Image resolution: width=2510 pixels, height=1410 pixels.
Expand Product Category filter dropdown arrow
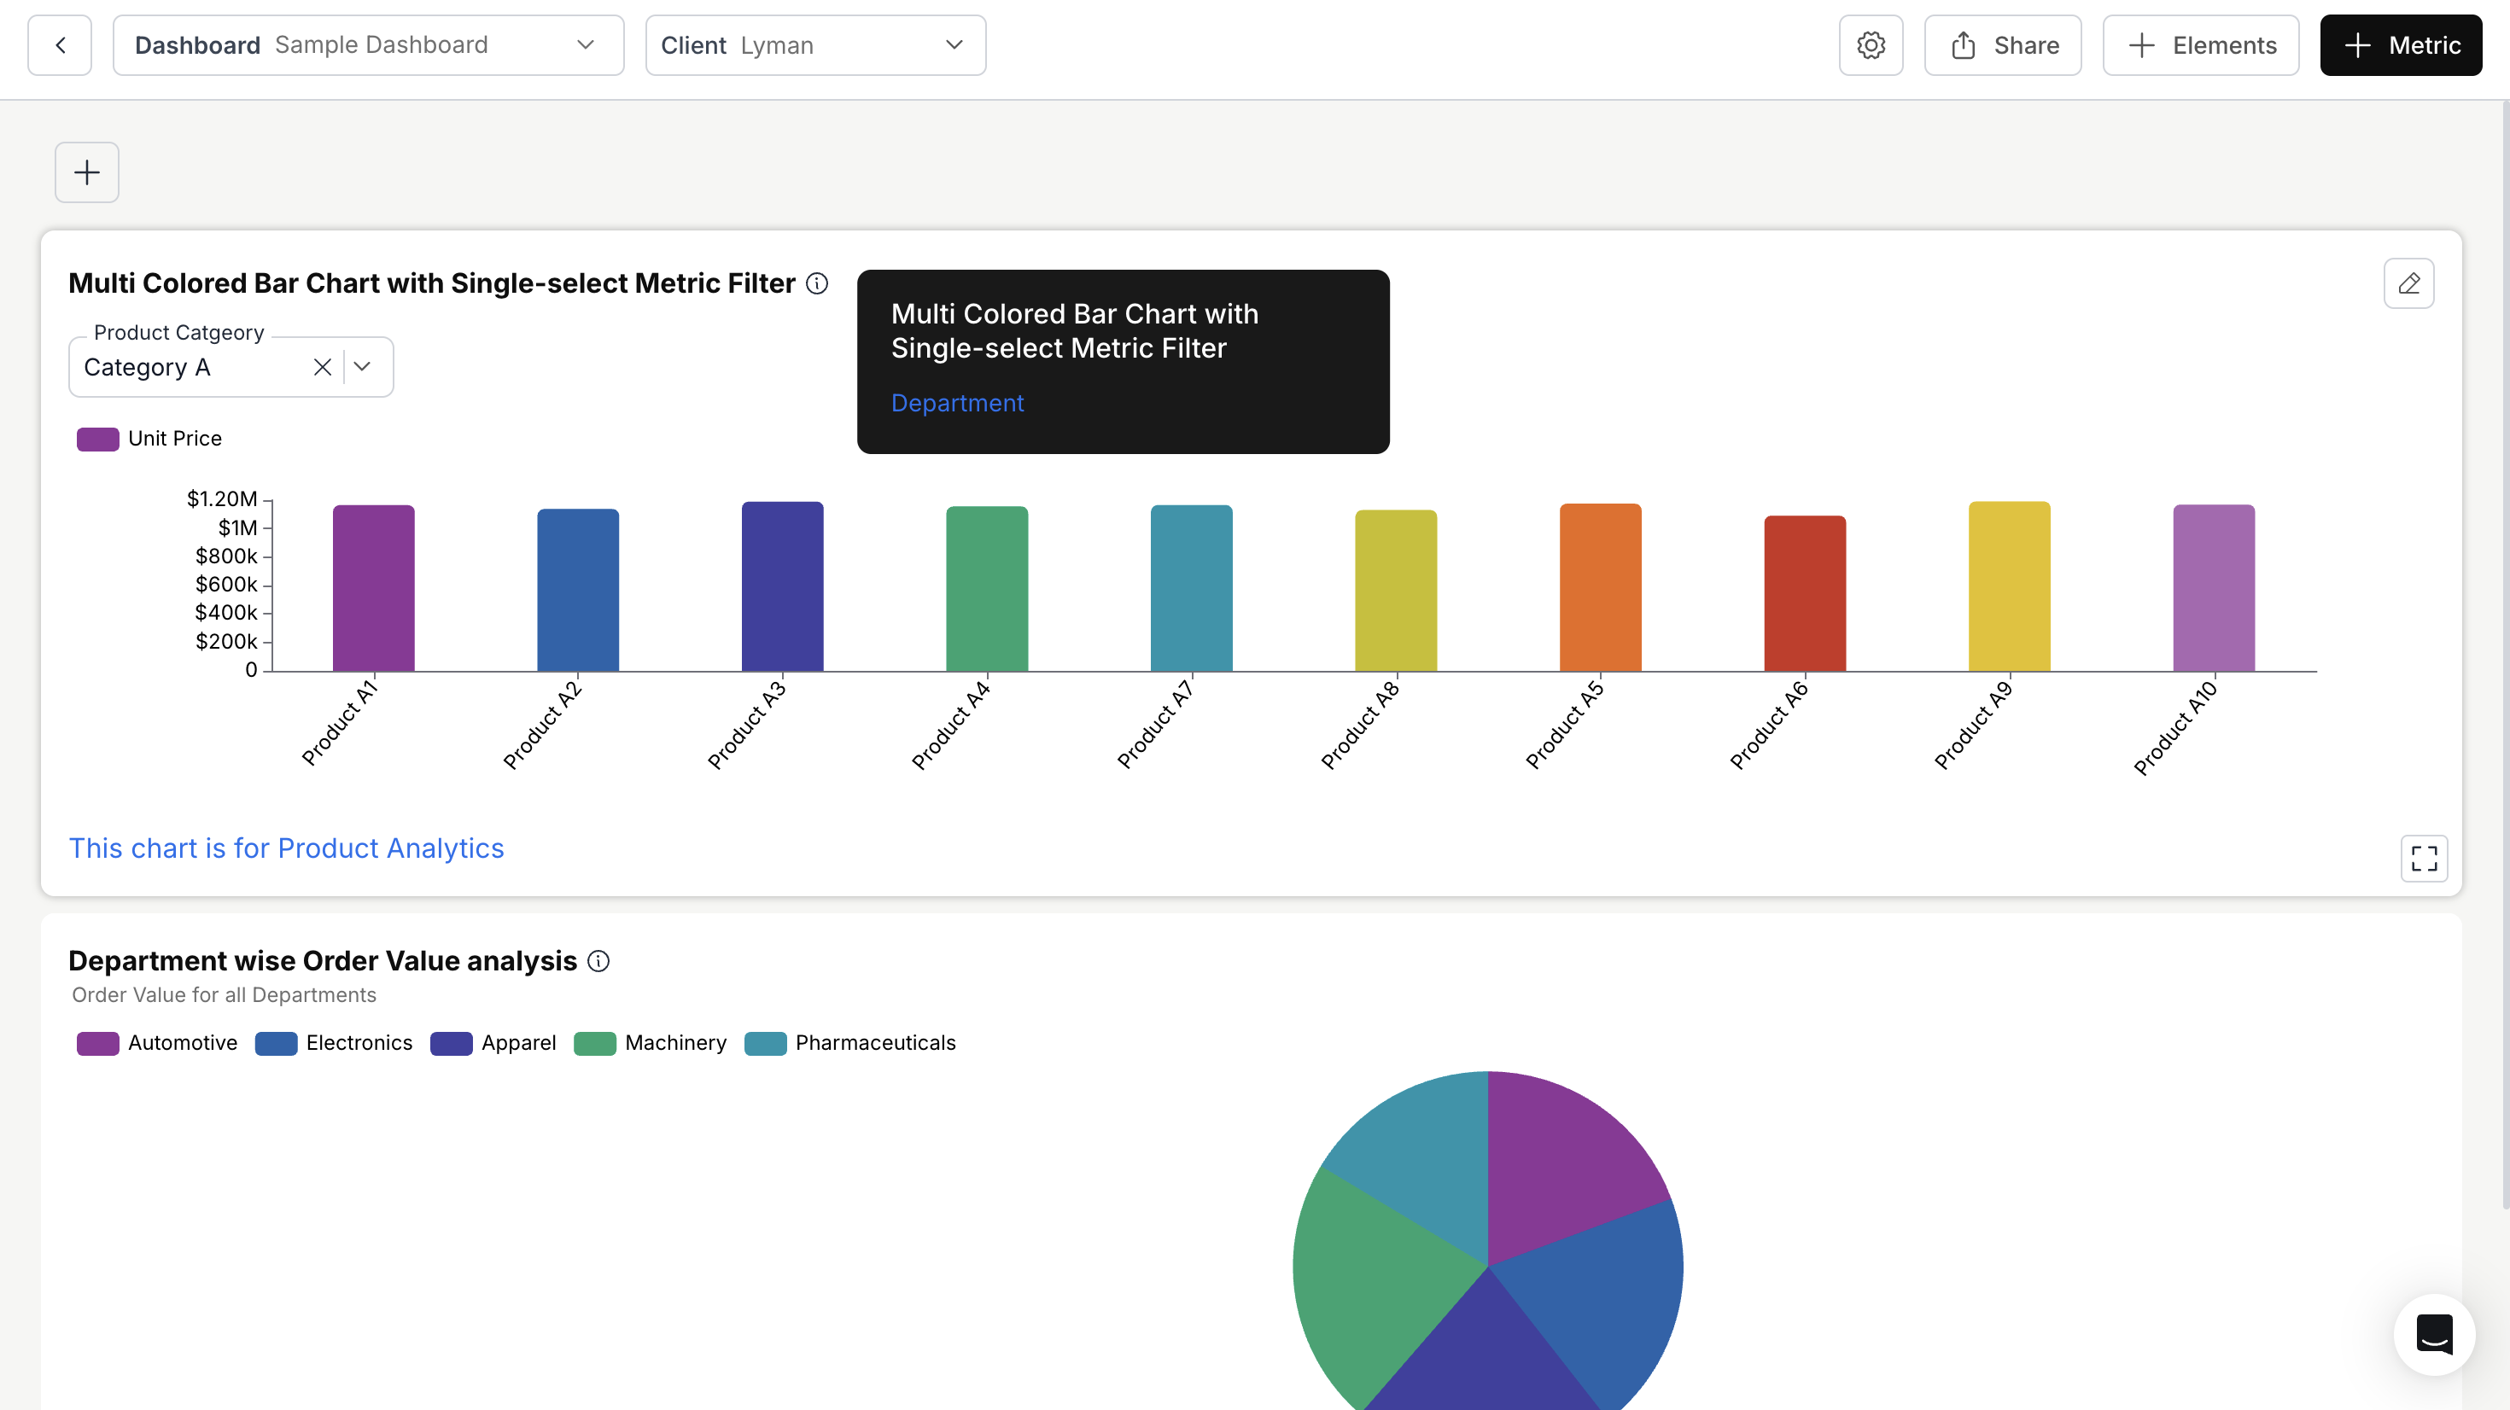pos(363,367)
